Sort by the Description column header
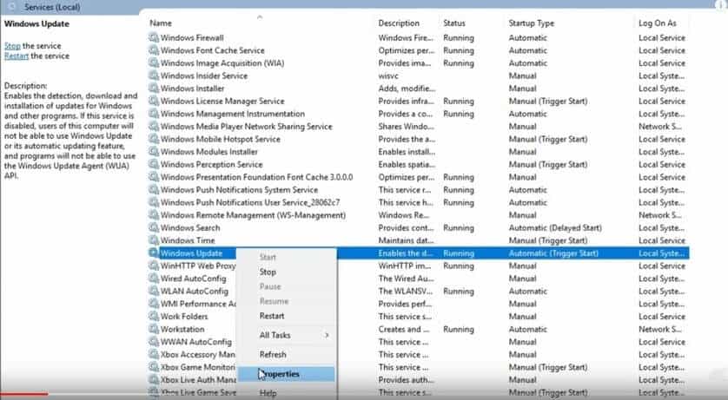The width and height of the screenshot is (728, 400). pos(399,23)
